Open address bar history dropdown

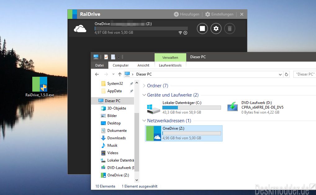pos(280,74)
